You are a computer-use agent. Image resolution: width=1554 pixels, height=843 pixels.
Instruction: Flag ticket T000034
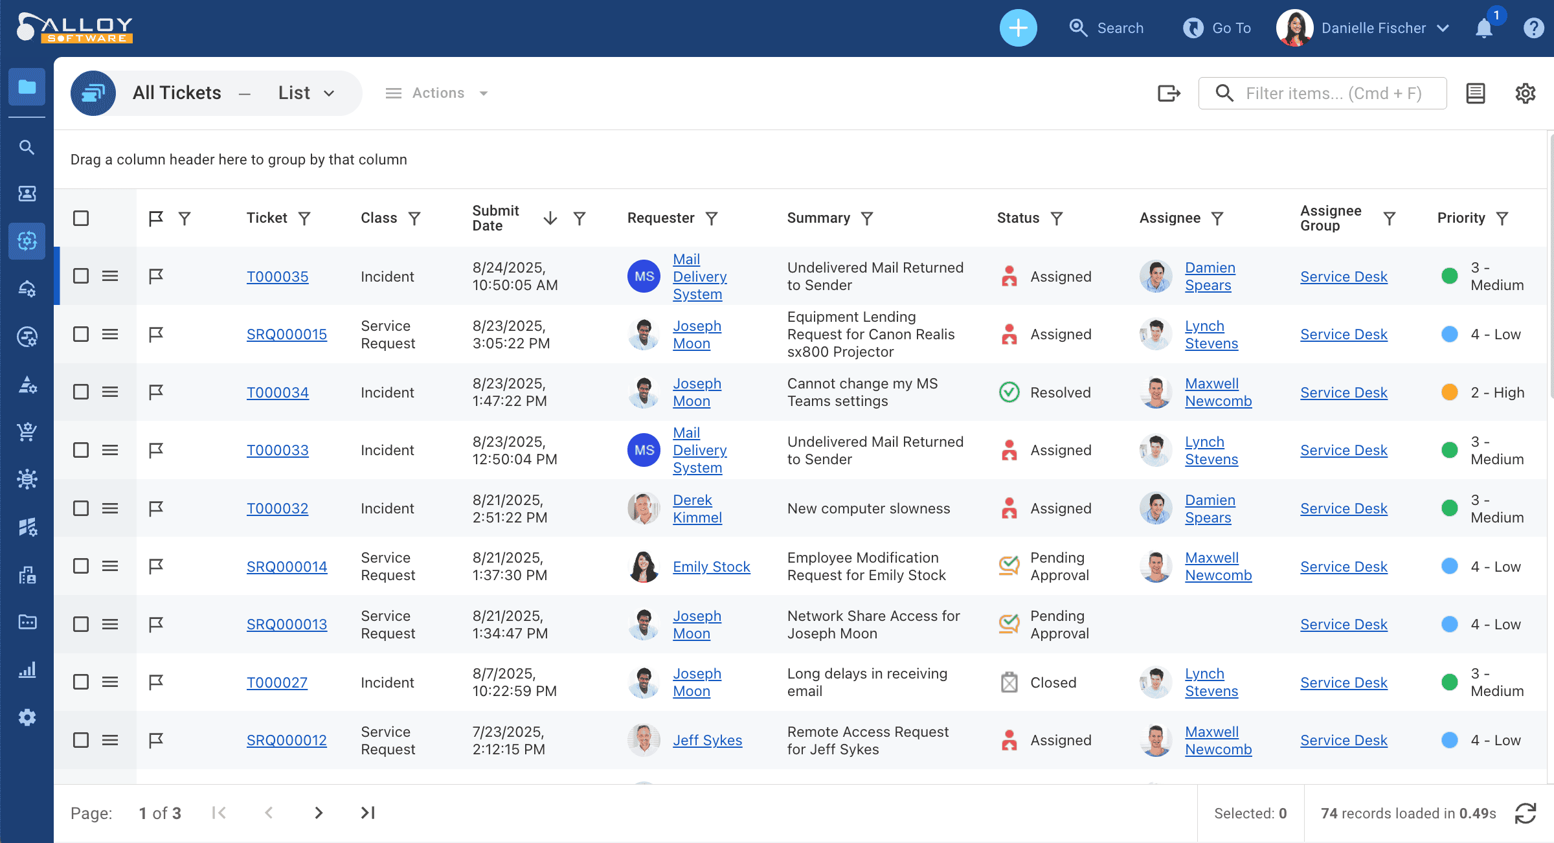(x=156, y=392)
